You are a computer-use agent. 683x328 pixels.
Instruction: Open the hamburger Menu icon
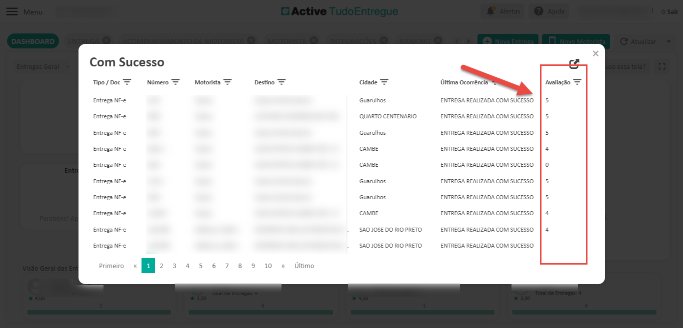(11, 11)
